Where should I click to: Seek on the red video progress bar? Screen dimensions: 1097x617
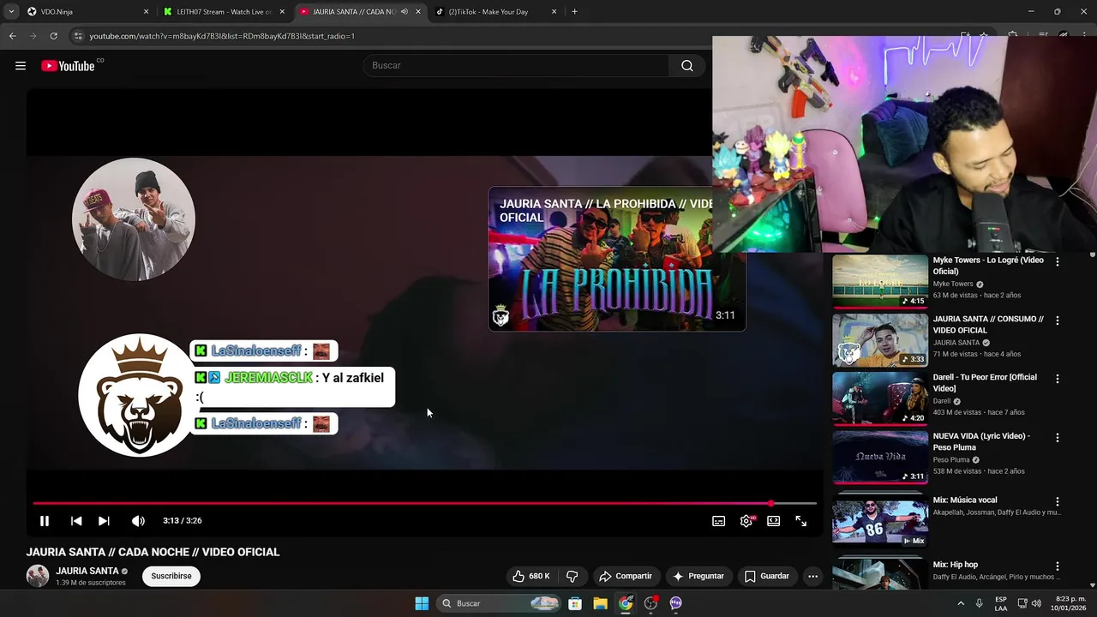point(424,503)
